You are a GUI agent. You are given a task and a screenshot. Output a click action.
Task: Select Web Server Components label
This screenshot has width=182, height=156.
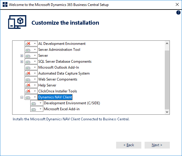click(58, 79)
